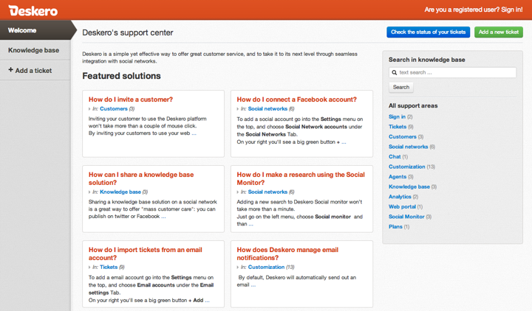Viewport: 532px width, 311px height.
Task: Focus the knowledge base search field
Action: 453,72
